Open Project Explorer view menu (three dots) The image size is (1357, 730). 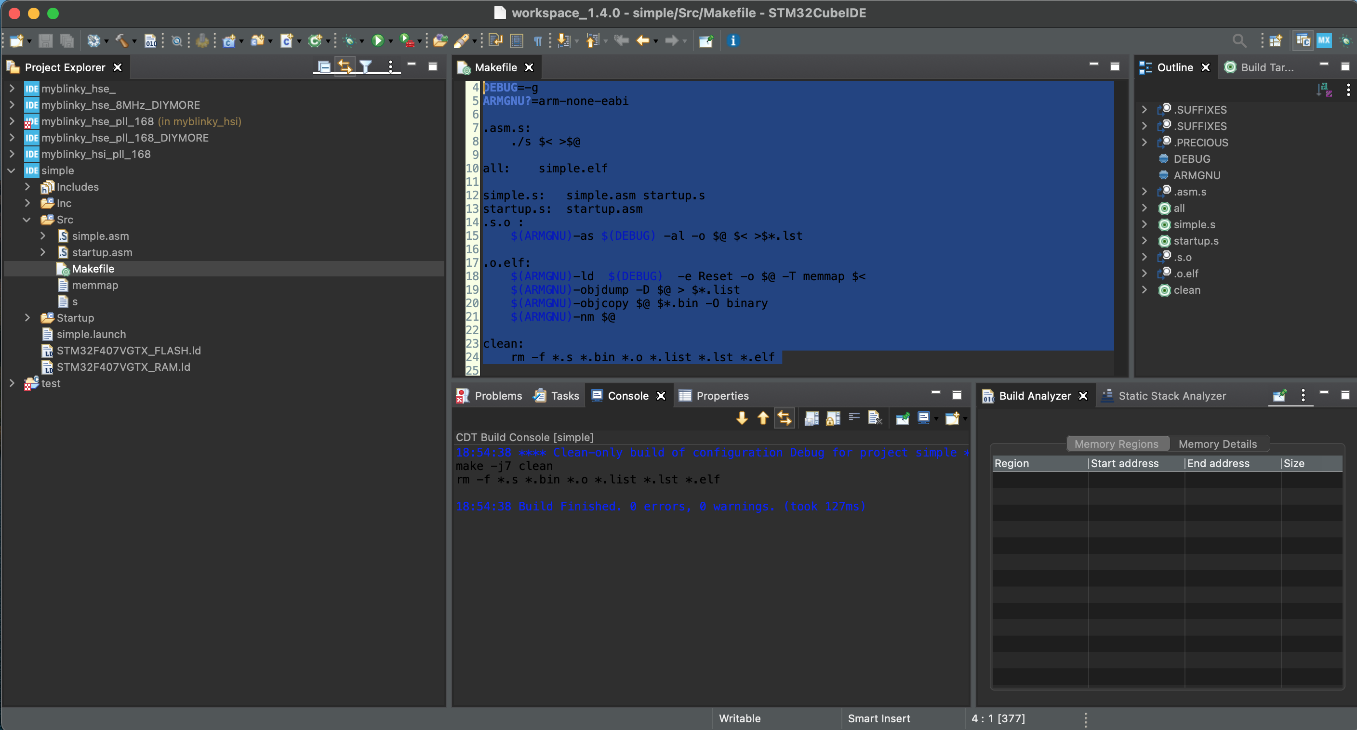[390, 67]
